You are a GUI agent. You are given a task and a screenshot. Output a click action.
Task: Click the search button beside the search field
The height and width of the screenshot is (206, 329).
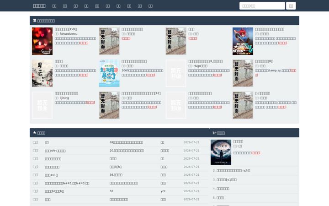coord(291,6)
